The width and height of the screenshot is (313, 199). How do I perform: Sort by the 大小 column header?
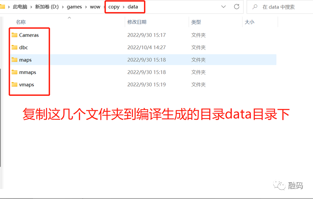(x=249, y=22)
